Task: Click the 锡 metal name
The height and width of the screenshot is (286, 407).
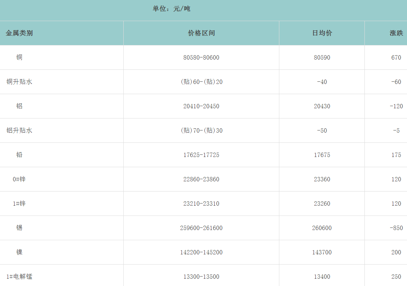Action: (x=19, y=228)
